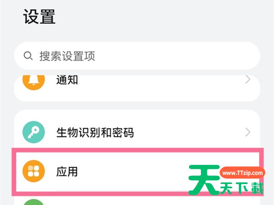This screenshot has height=205, width=274.
Task: Tap the partially visible card below 应用
Action: (x=137, y=200)
